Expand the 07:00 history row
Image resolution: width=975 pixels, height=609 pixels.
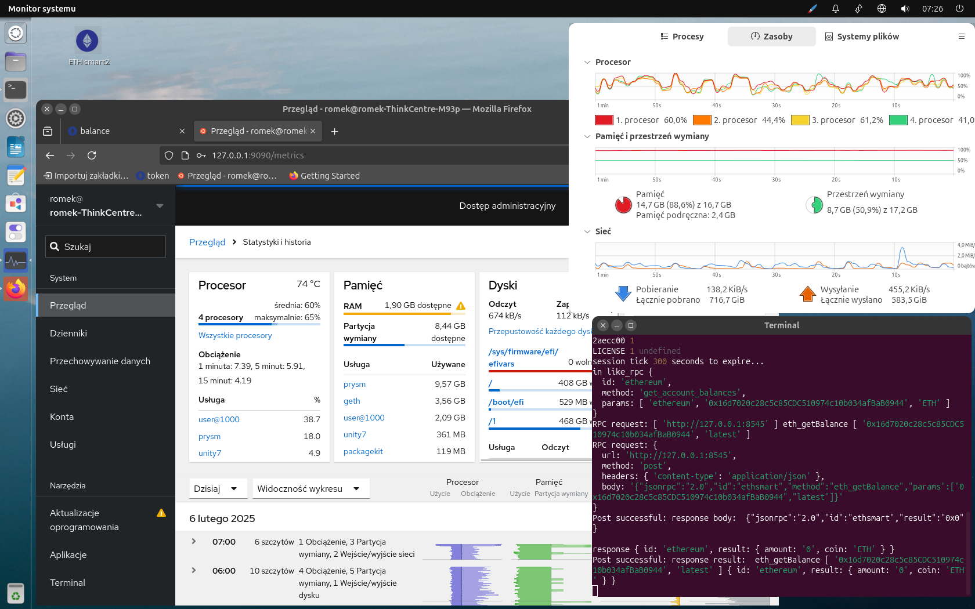coord(194,541)
